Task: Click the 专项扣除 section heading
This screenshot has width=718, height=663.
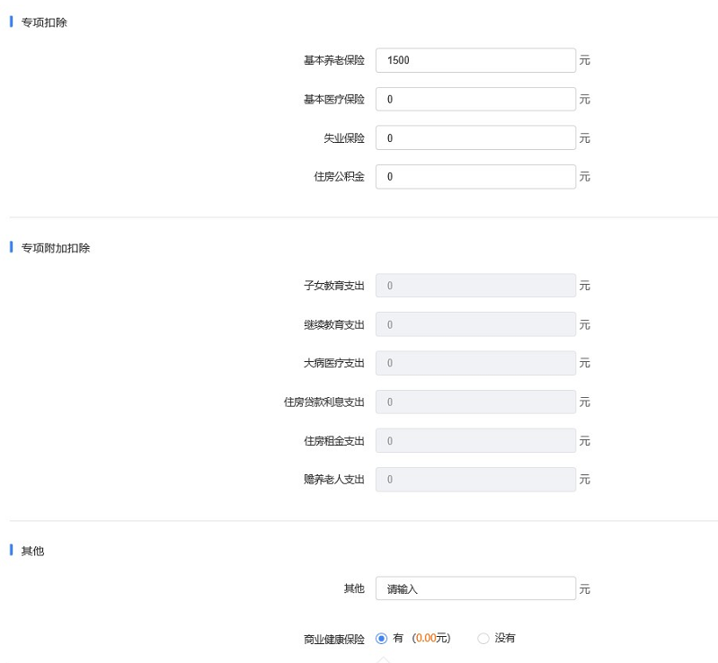Action: point(44,22)
